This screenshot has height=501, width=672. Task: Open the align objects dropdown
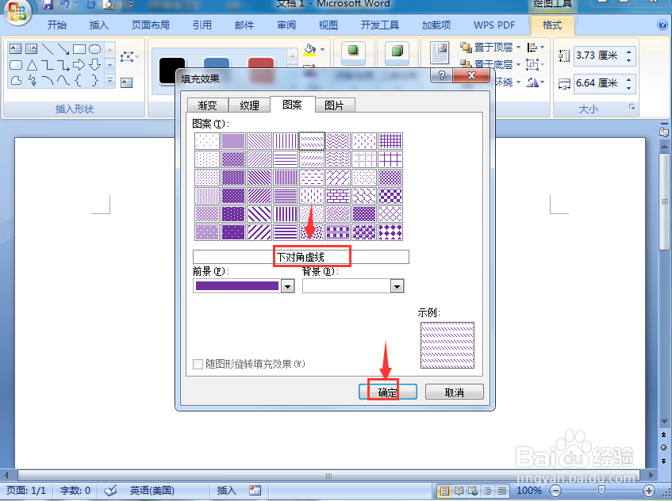point(536,47)
